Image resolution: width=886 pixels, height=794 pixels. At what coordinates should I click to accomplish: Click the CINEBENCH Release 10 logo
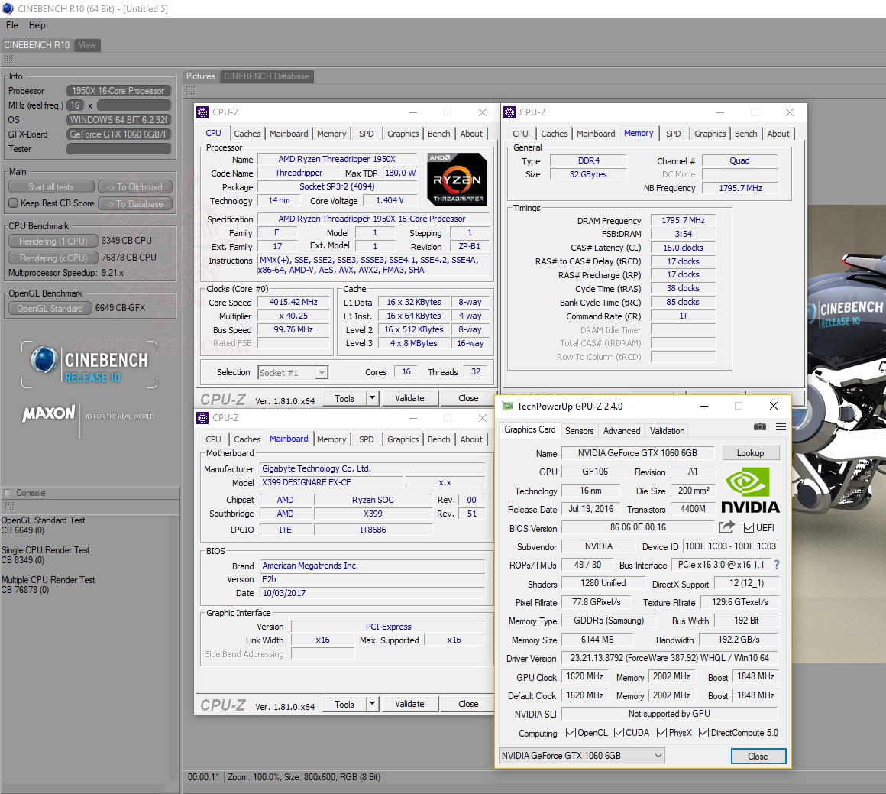tap(89, 365)
